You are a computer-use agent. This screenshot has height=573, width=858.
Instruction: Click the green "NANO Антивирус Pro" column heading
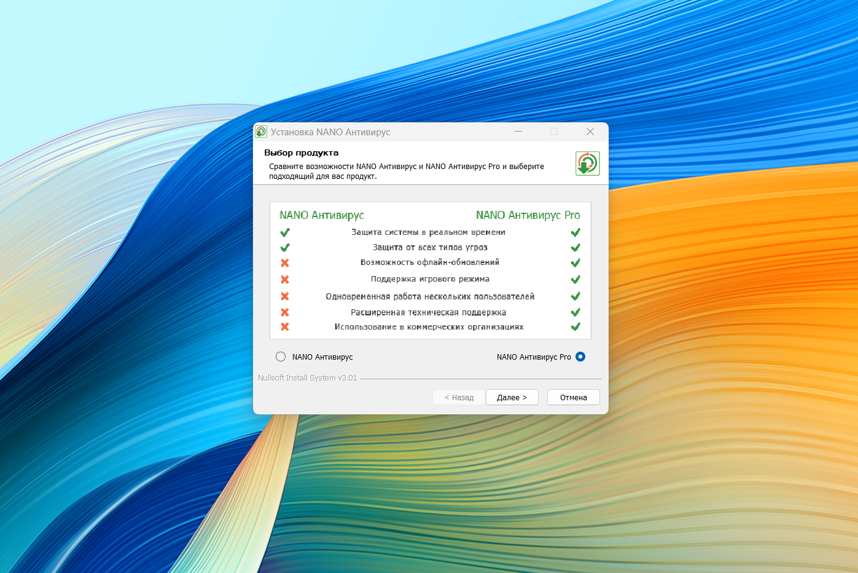(528, 215)
